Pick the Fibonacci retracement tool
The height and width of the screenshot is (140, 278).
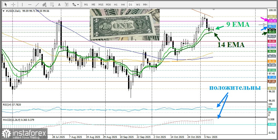click(x=52, y=4)
